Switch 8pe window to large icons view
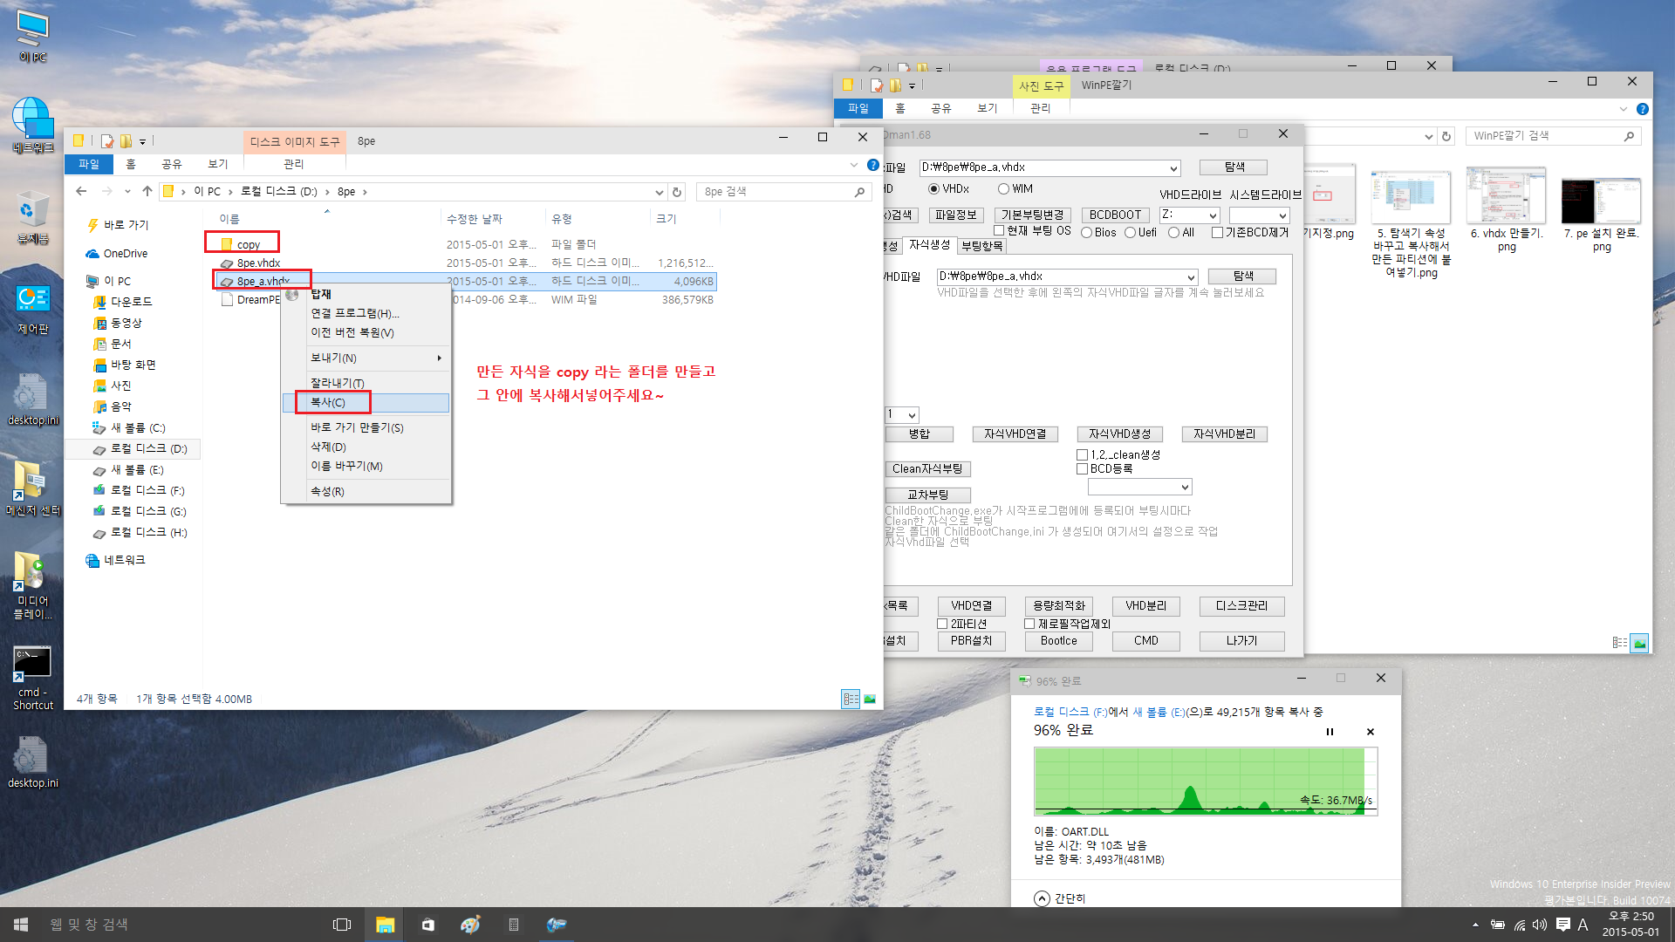The height and width of the screenshot is (942, 1675). (870, 699)
